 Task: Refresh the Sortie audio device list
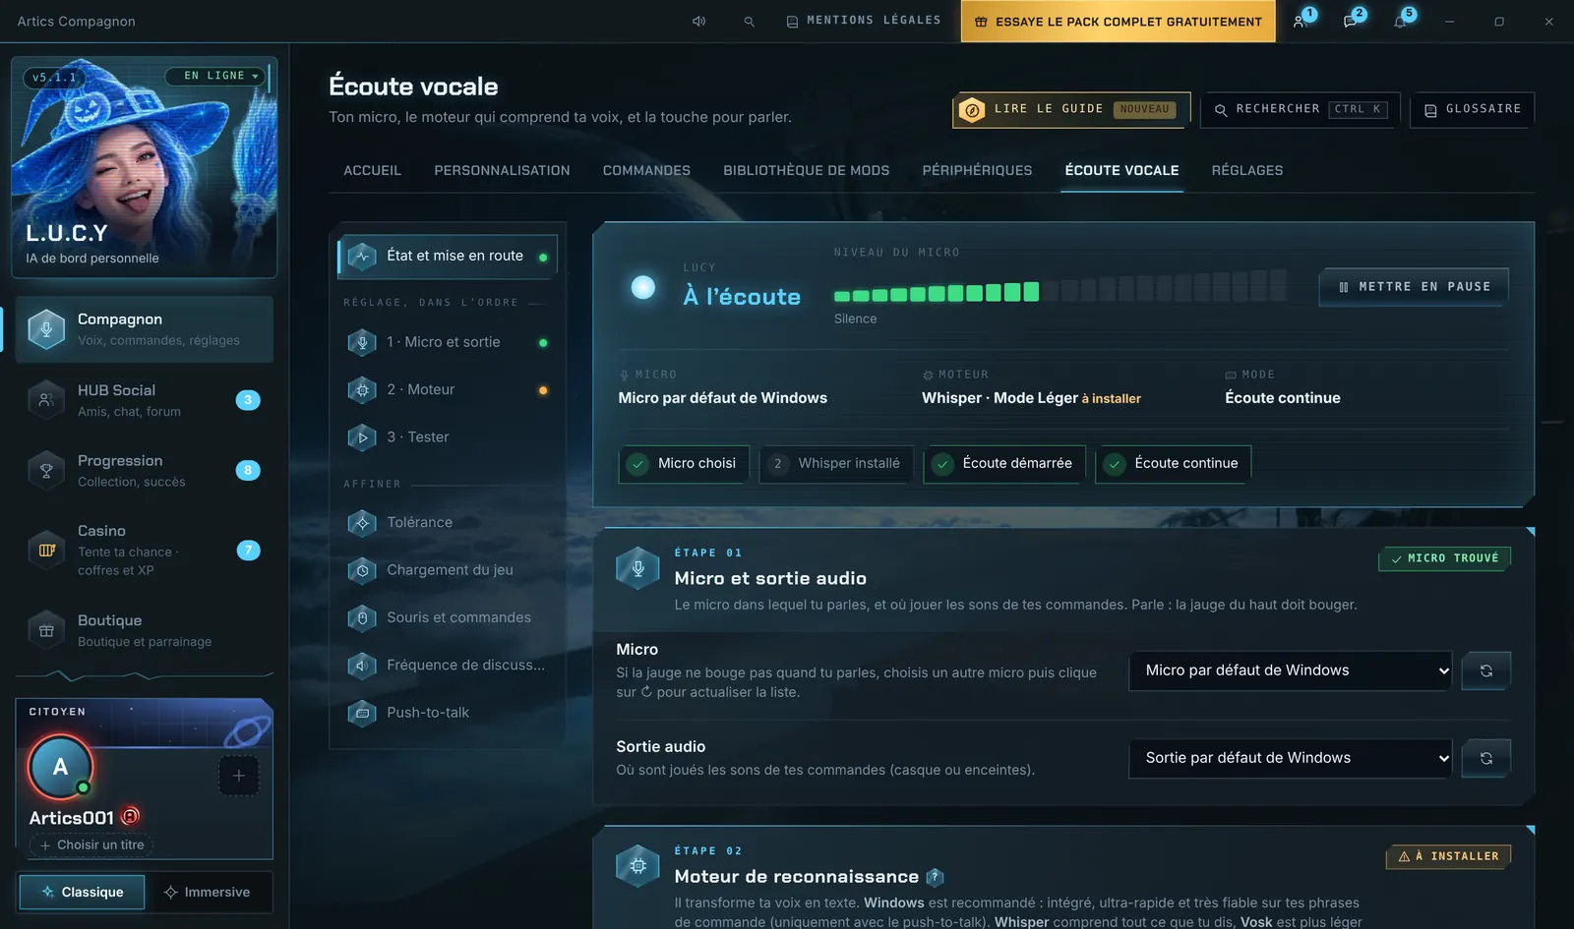click(1486, 758)
